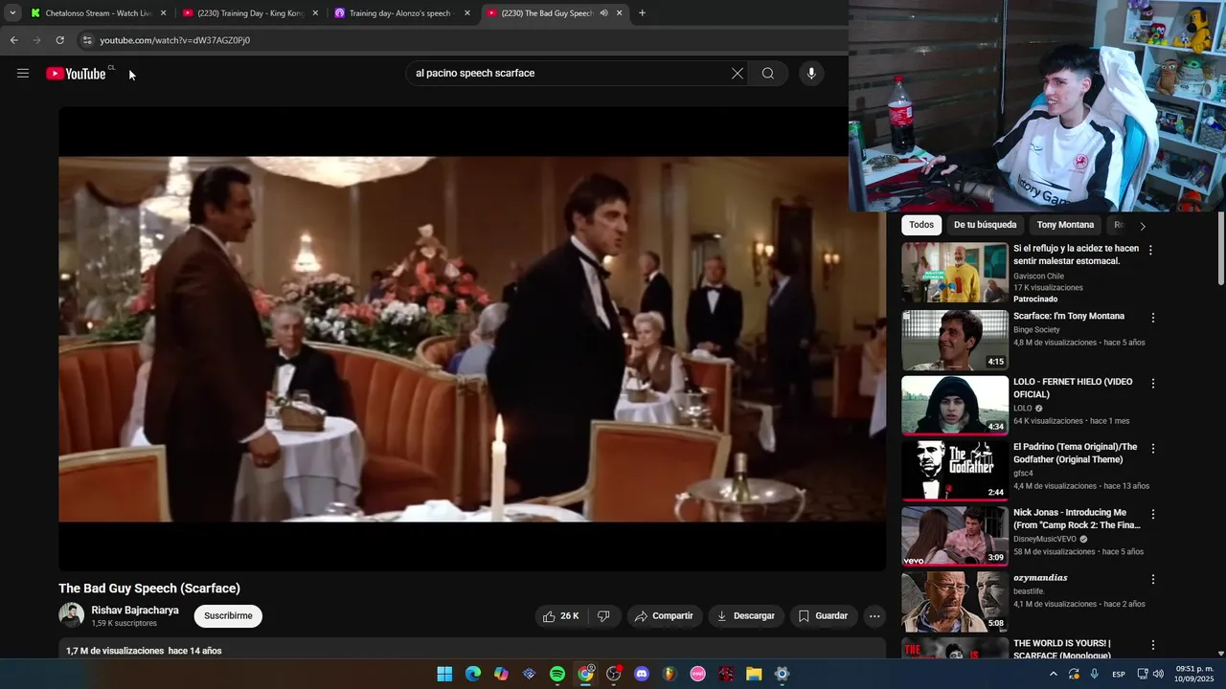
Task: Select the De tu búsqueda chip
Action: [x=985, y=225]
